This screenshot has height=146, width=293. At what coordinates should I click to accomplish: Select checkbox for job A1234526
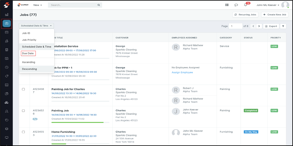pyautogui.click(x=23, y=111)
